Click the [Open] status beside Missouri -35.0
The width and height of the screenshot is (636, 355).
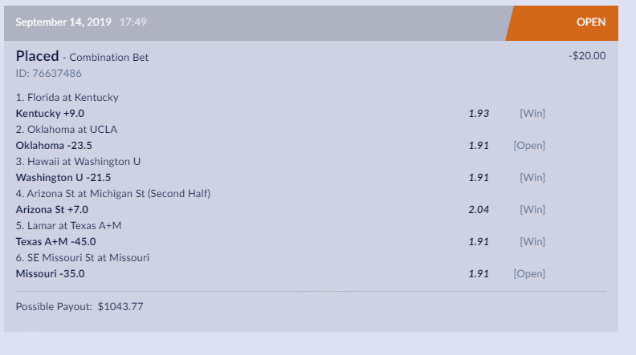[x=529, y=273]
